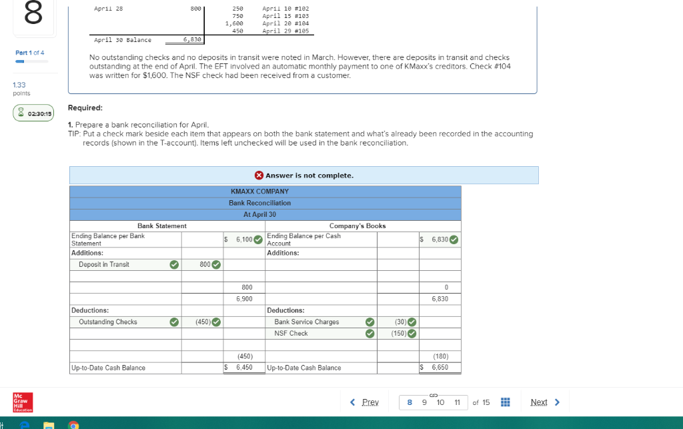Click the Bank Statement column heading

point(162,226)
